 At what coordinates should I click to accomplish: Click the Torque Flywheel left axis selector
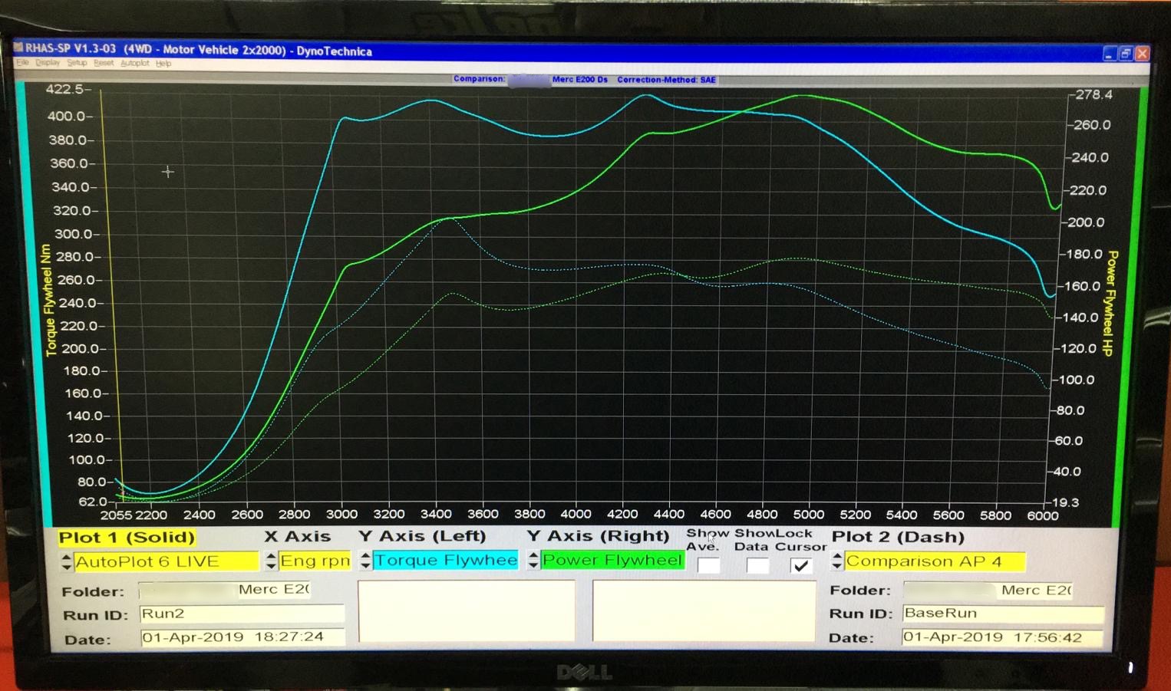tap(445, 560)
